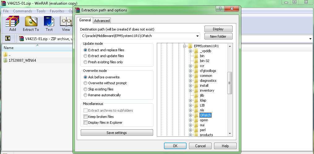The image size is (314, 154).
Task: Click the help question mark in dialog title
Action: [x=220, y=9]
